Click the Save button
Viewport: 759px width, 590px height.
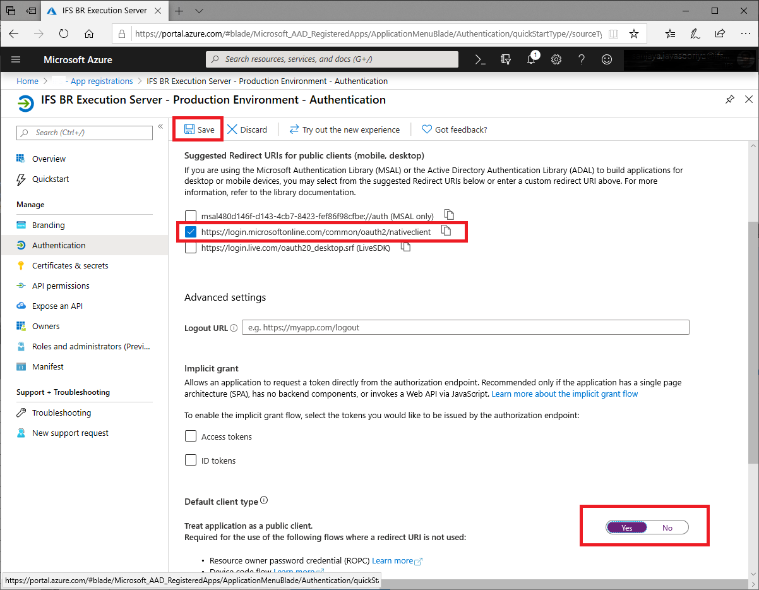point(200,129)
